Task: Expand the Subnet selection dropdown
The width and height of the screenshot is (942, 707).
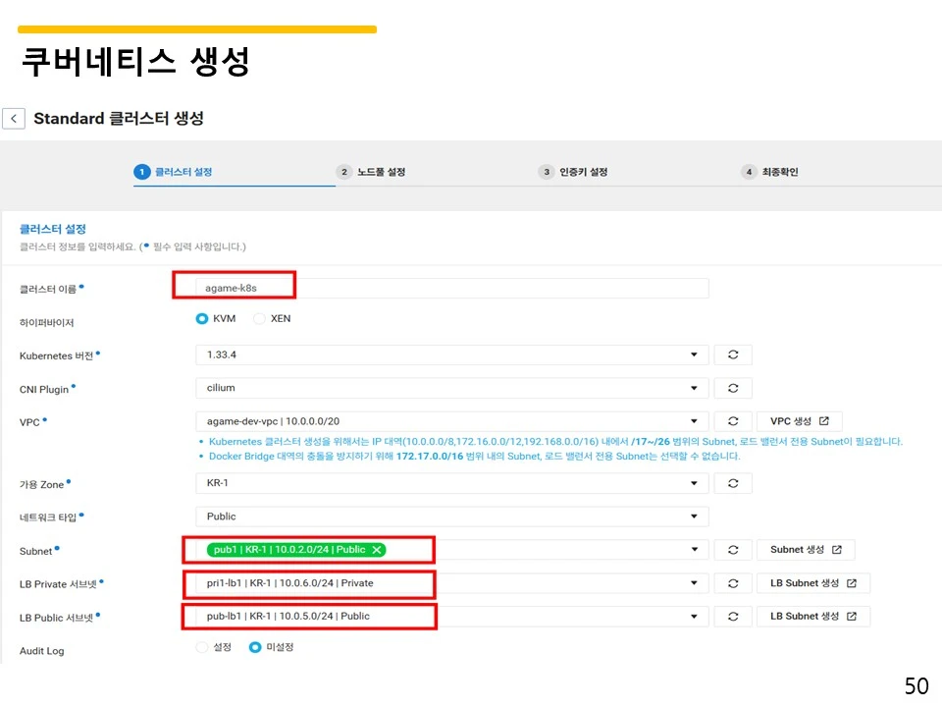Action: coord(695,550)
